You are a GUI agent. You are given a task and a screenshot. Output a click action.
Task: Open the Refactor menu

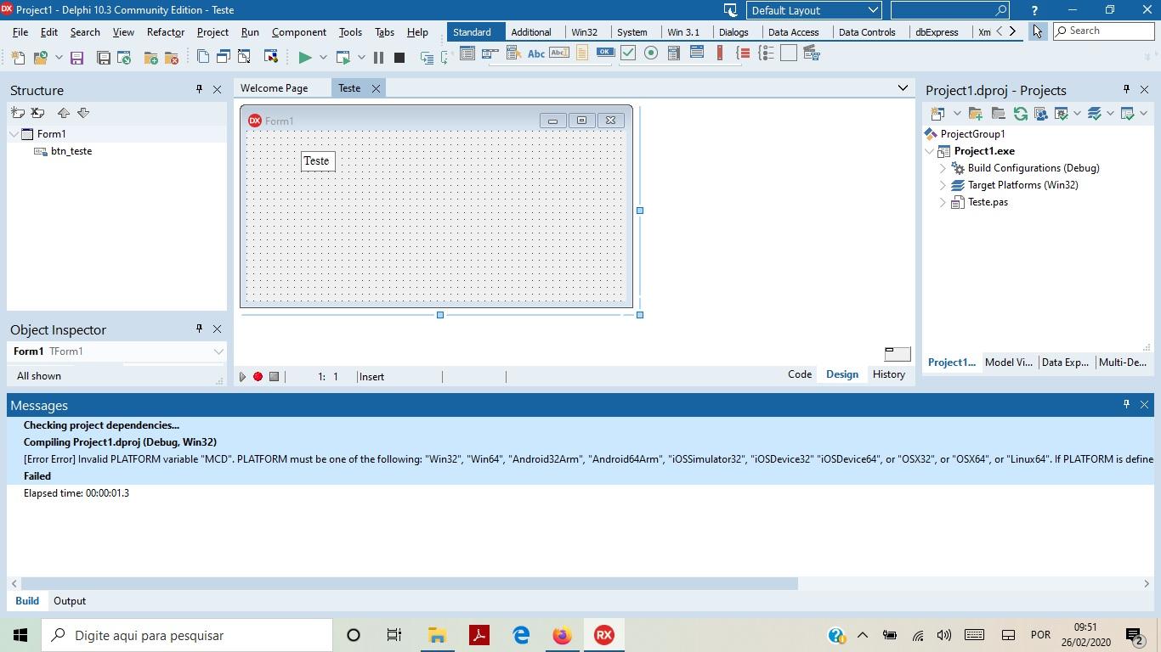click(166, 32)
